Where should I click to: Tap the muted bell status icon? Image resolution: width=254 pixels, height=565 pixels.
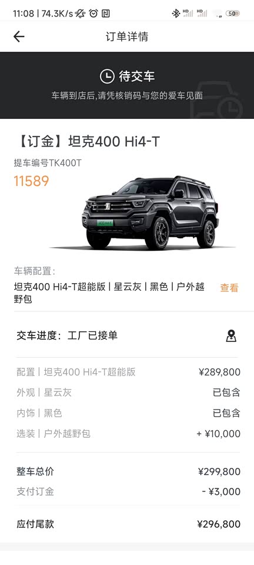[x=80, y=14]
